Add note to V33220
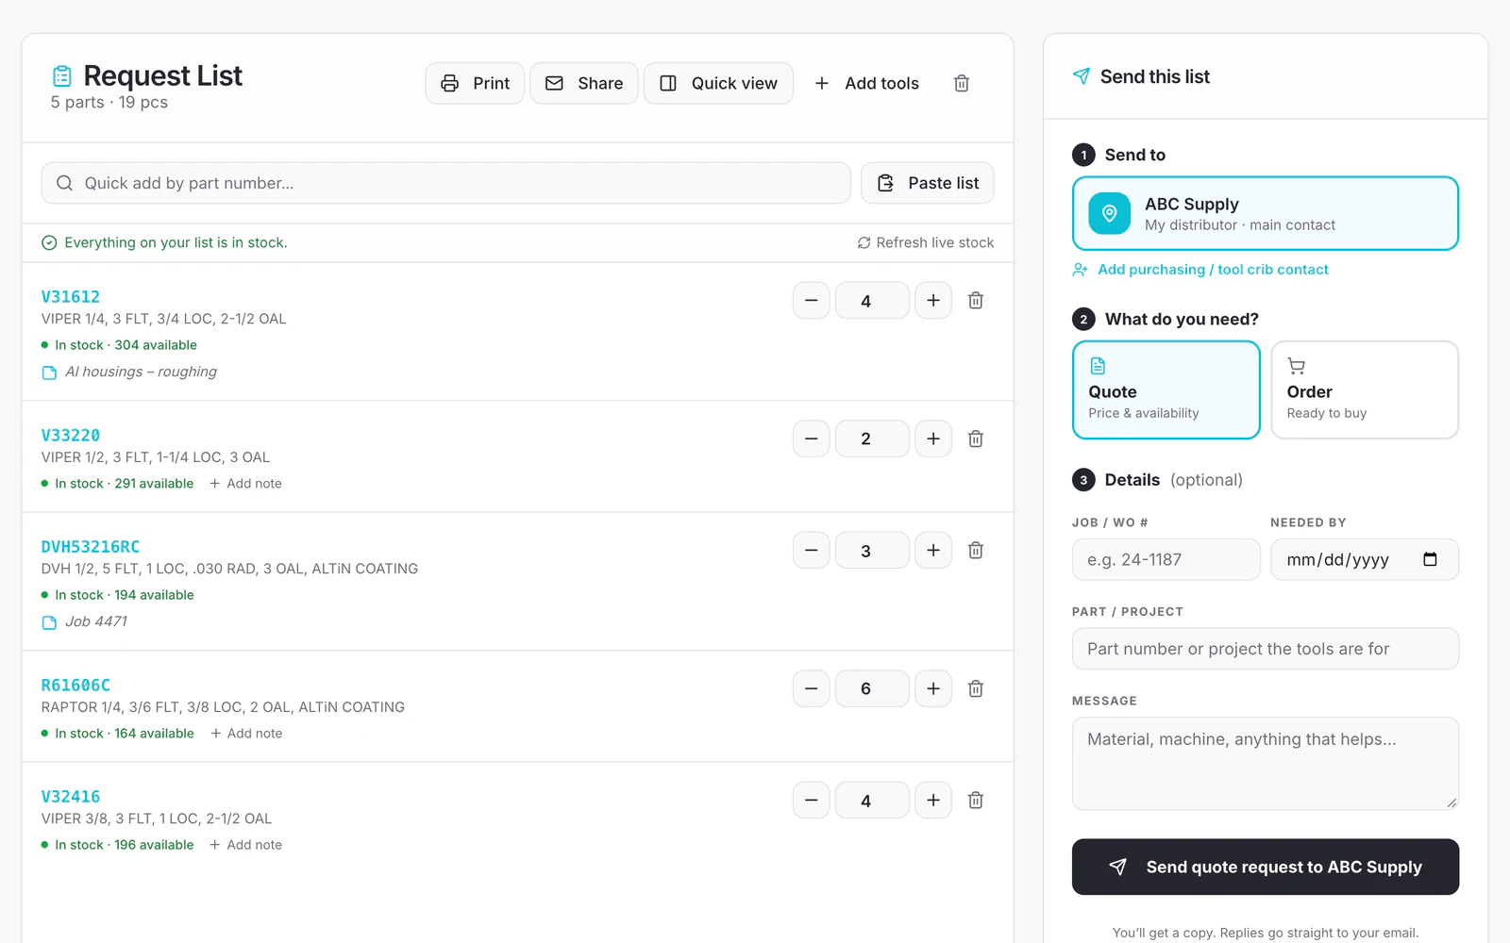The width and height of the screenshot is (1510, 943). pos(245,484)
